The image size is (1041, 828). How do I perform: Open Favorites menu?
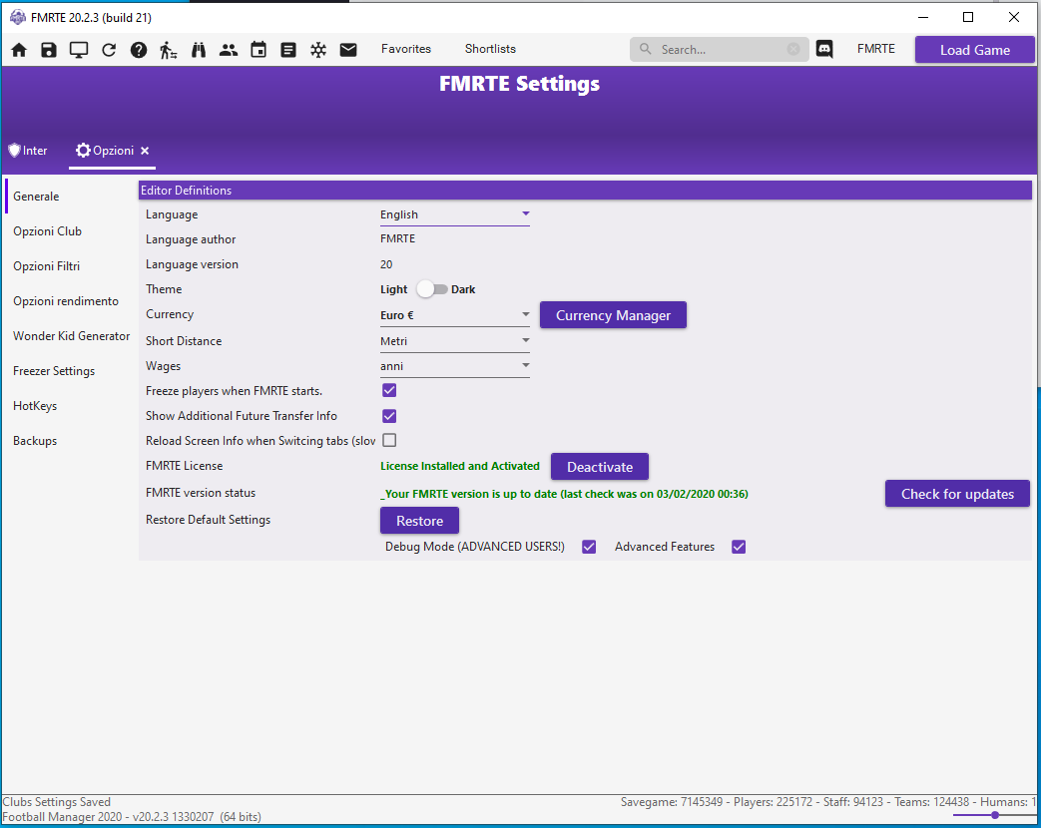[x=405, y=49]
